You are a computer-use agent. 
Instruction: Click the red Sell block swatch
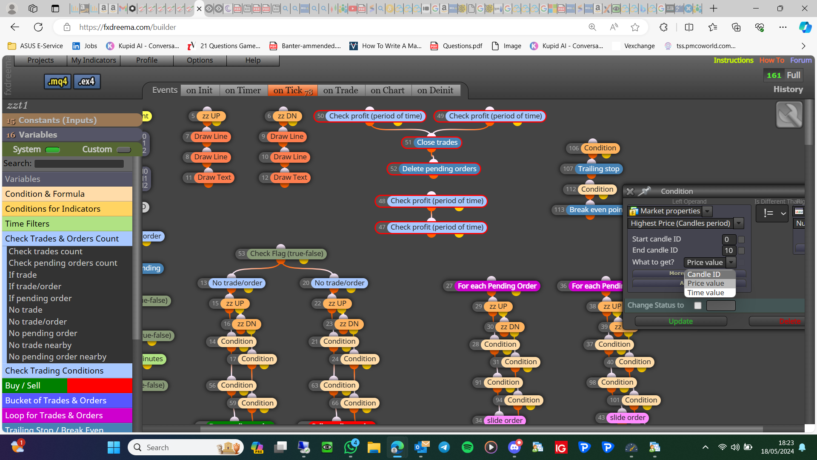(x=100, y=386)
